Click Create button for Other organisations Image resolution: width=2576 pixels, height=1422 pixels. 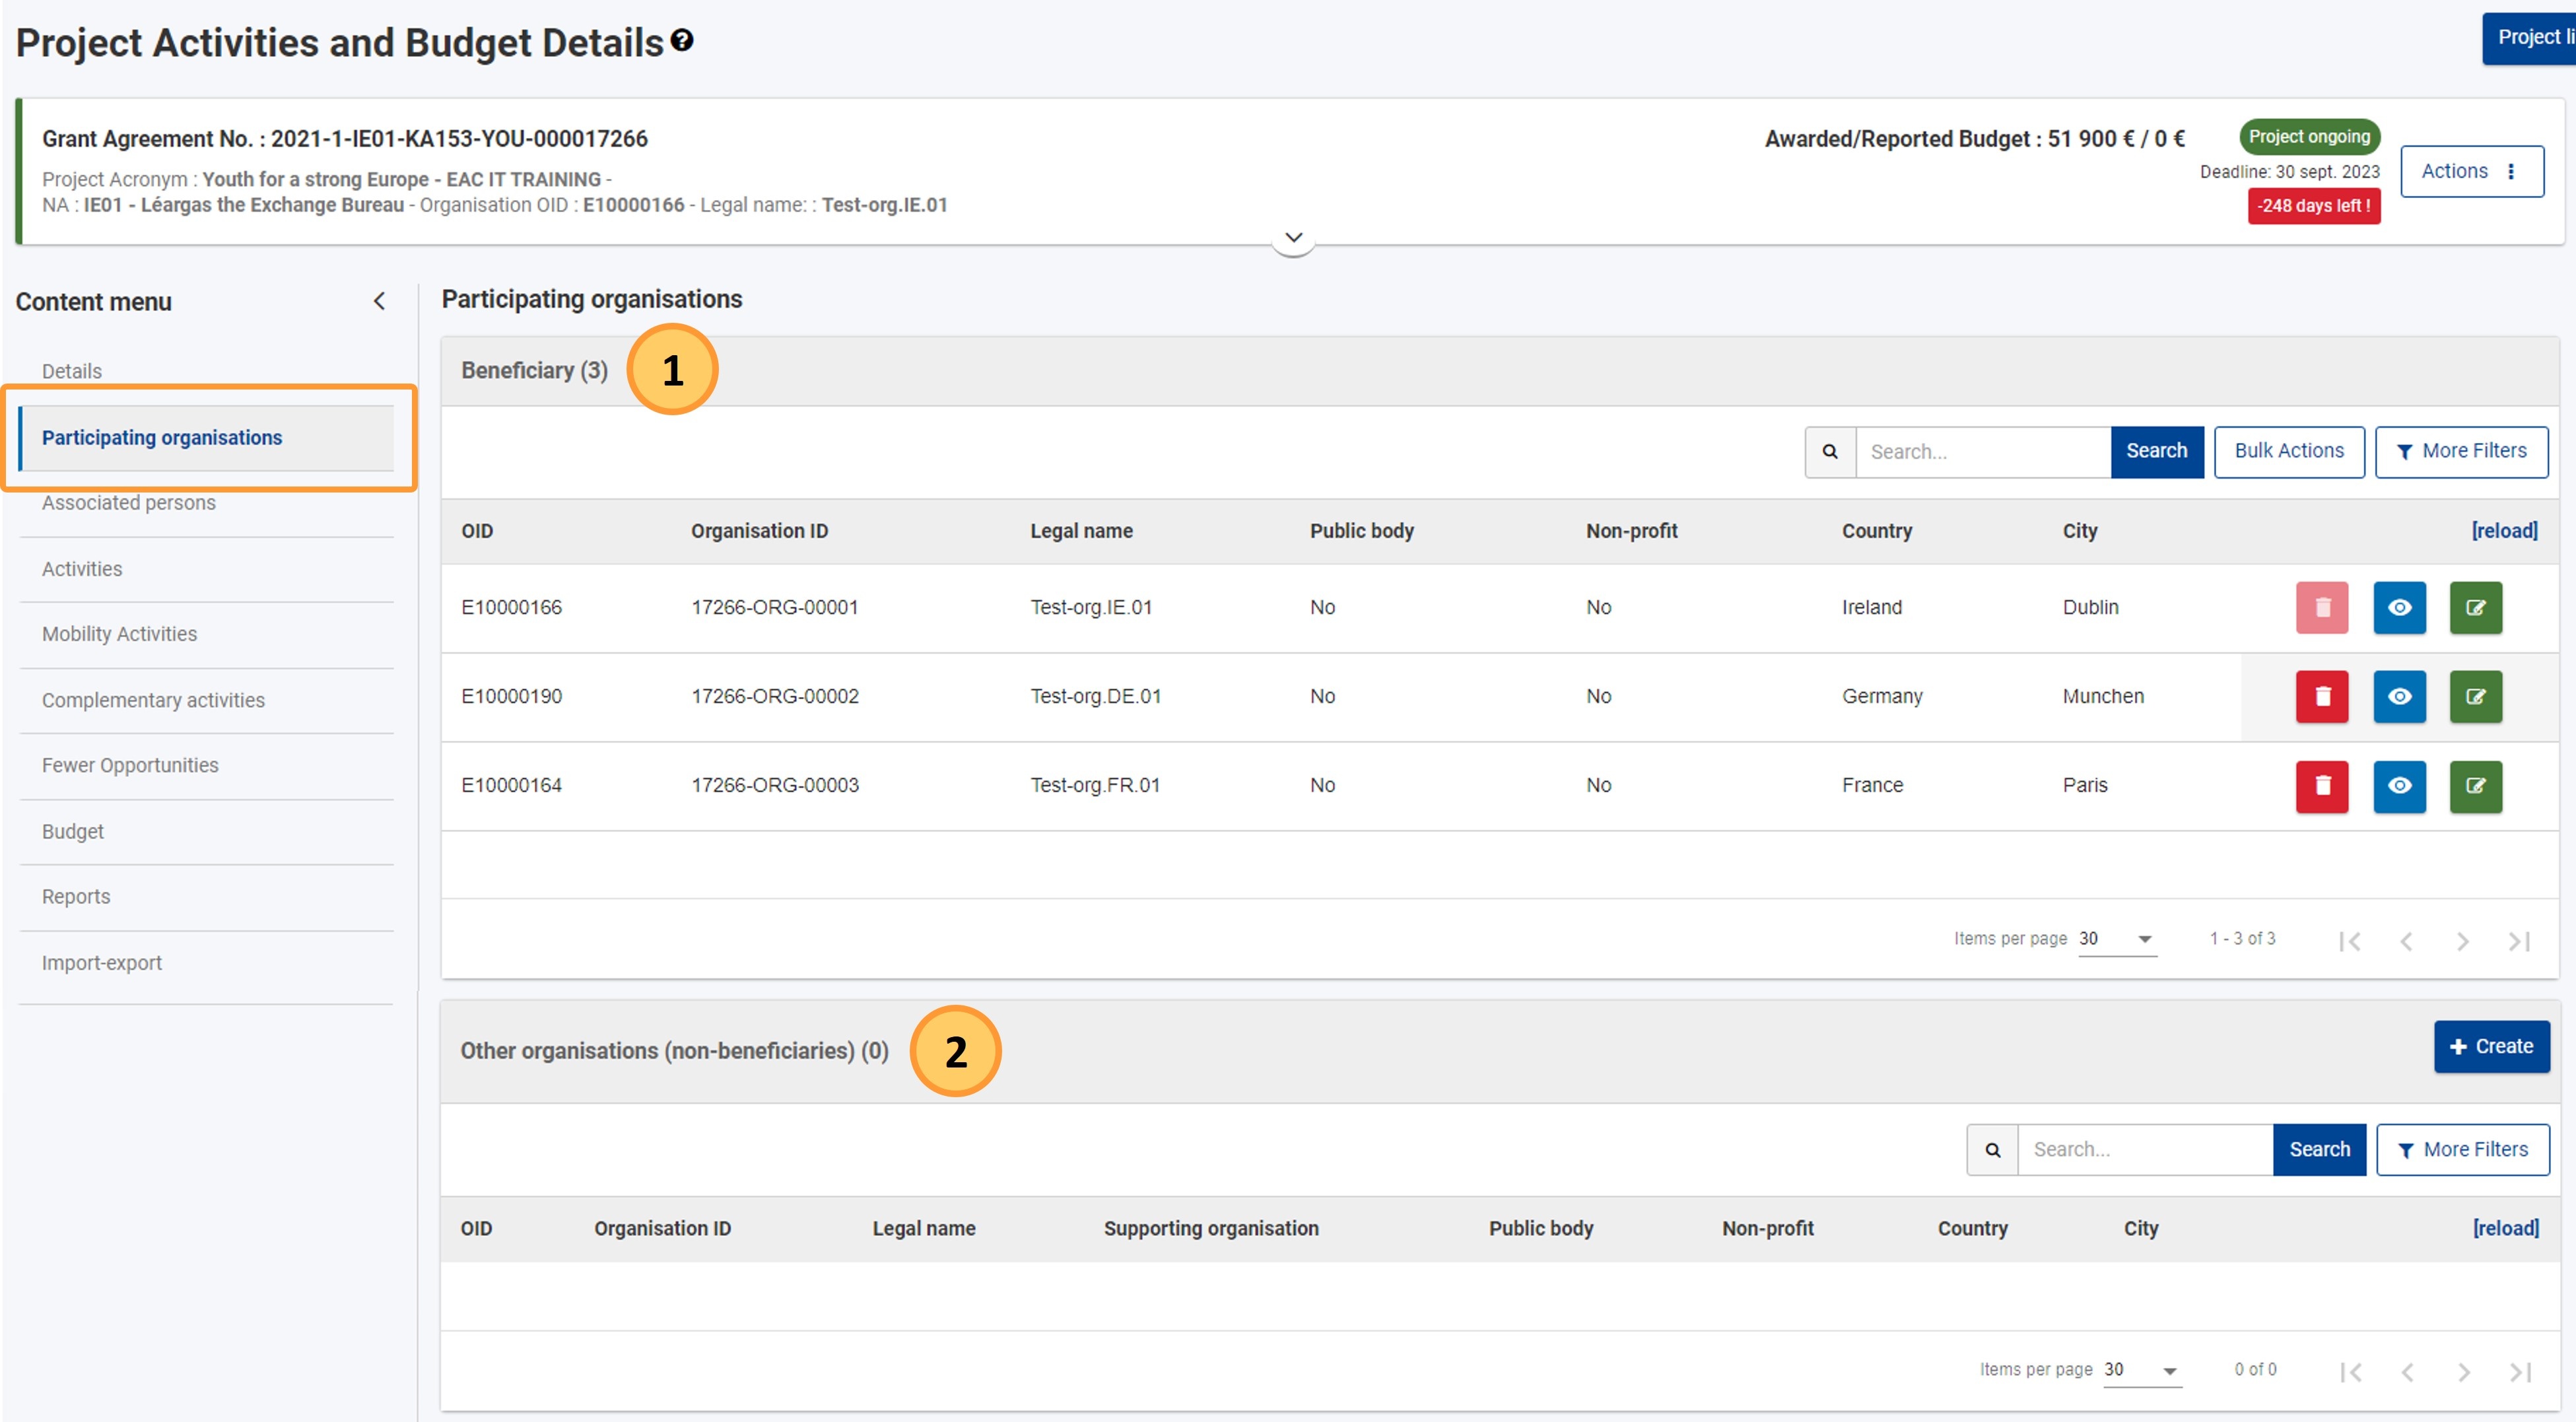pos(2491,1046)
